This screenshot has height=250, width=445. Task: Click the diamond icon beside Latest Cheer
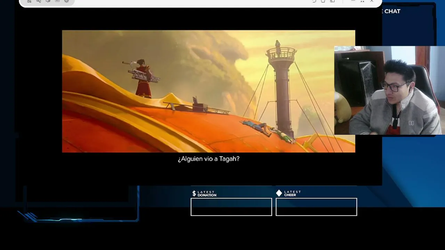point(279,193)
